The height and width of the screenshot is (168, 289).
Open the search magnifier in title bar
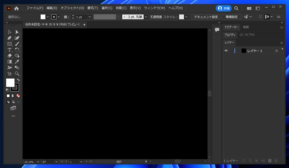click(x=236, y=8)
